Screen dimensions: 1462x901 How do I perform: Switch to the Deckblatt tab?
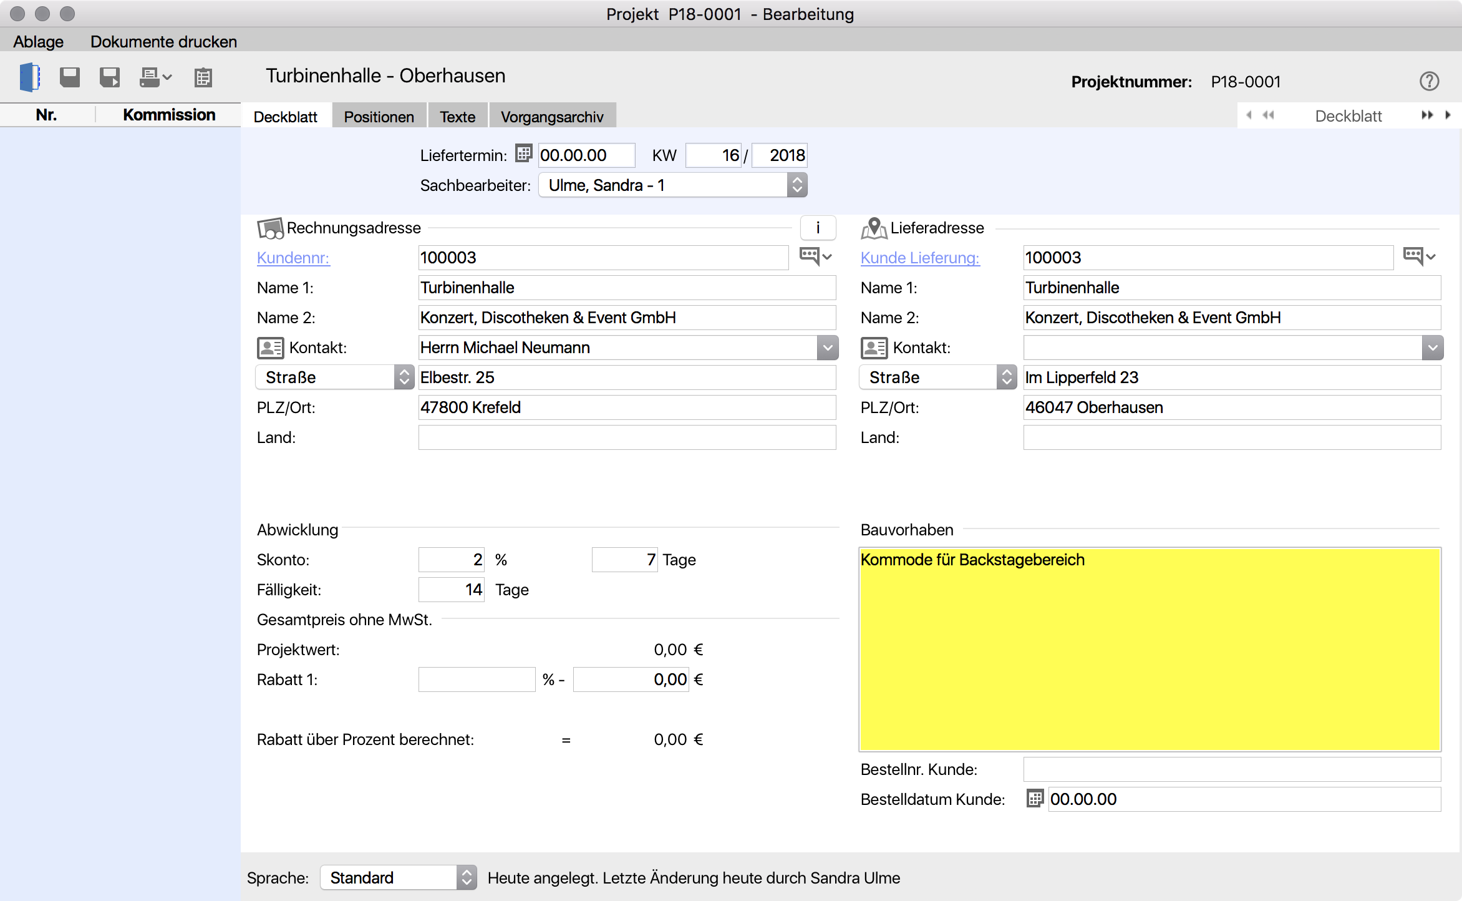click(x=286, y=117)
